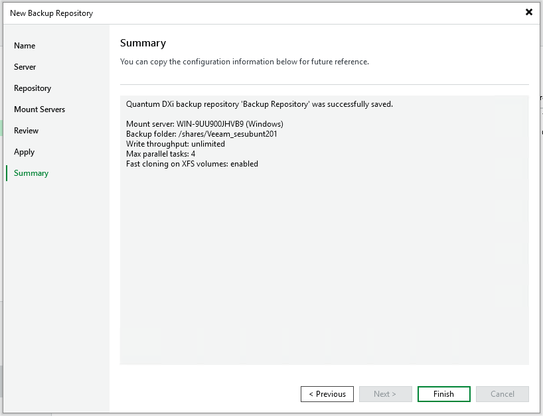
Task: Select the Server step in sidebar
Action: coord(25,67)
